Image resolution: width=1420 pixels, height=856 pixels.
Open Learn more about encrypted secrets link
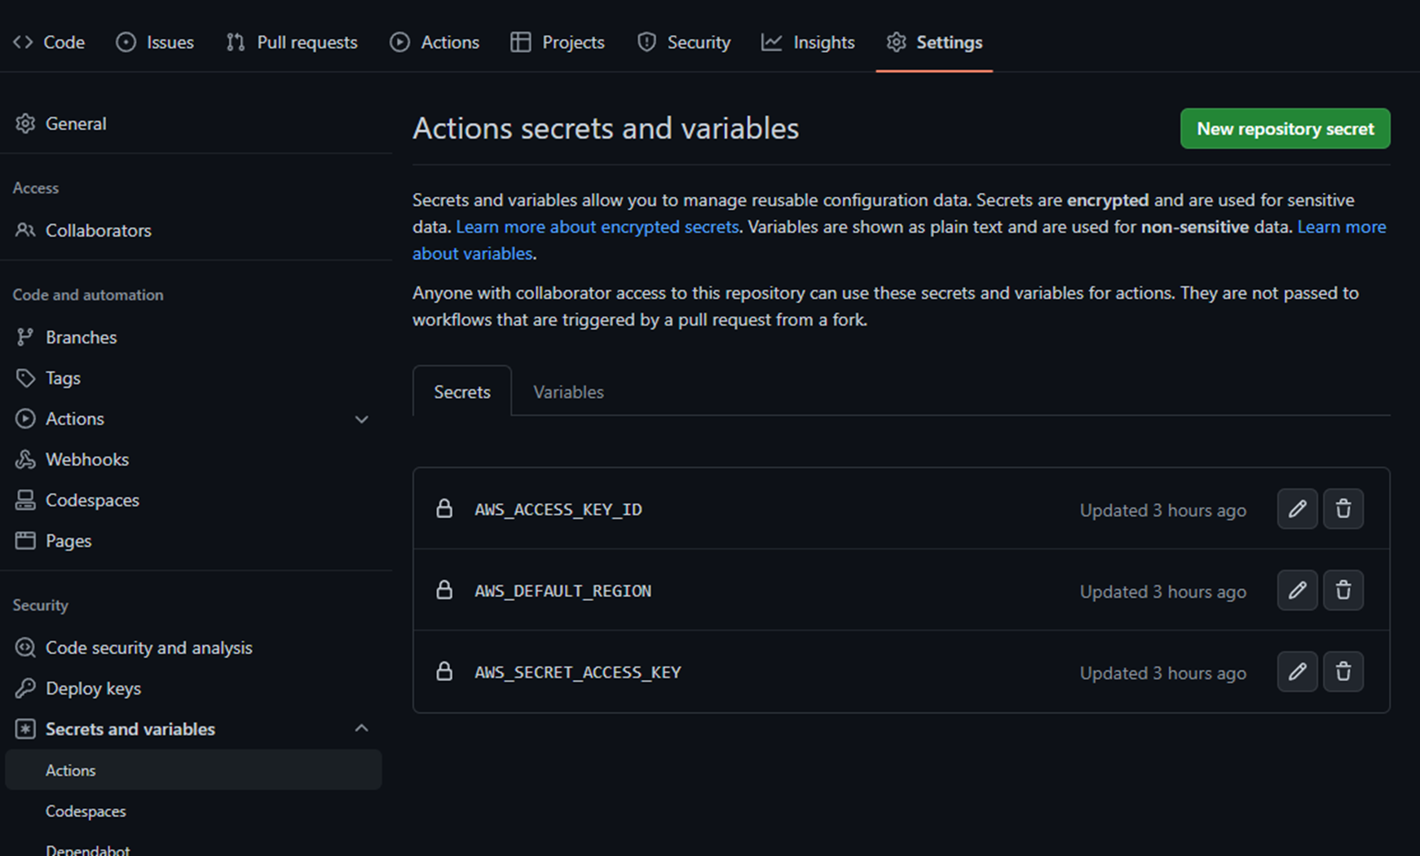pos(597,227)
